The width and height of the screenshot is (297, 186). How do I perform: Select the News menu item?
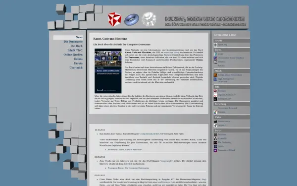pos(79,37)
